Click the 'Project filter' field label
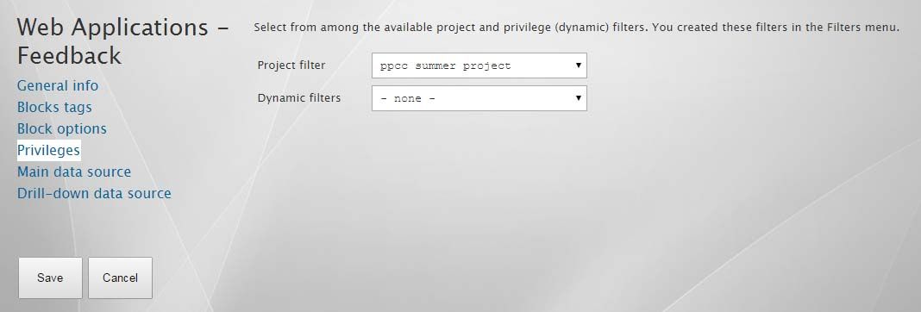Image resolution: width=921 pixels, height=312 pixels. [x=291, y=66]
